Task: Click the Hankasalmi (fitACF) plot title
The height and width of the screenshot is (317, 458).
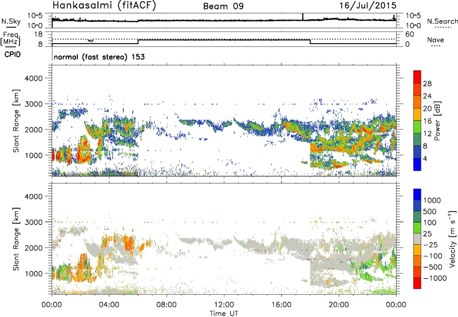Action: pos(104,6)
